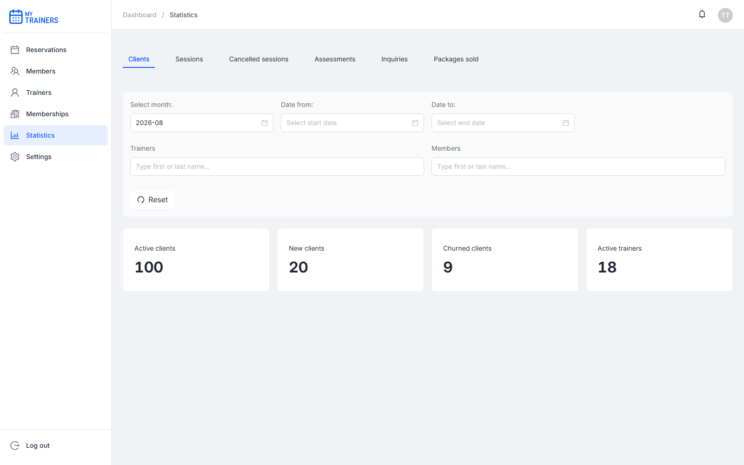744x465 pixels.
Task: Open Settings page
Action: (x=56, y=157)
